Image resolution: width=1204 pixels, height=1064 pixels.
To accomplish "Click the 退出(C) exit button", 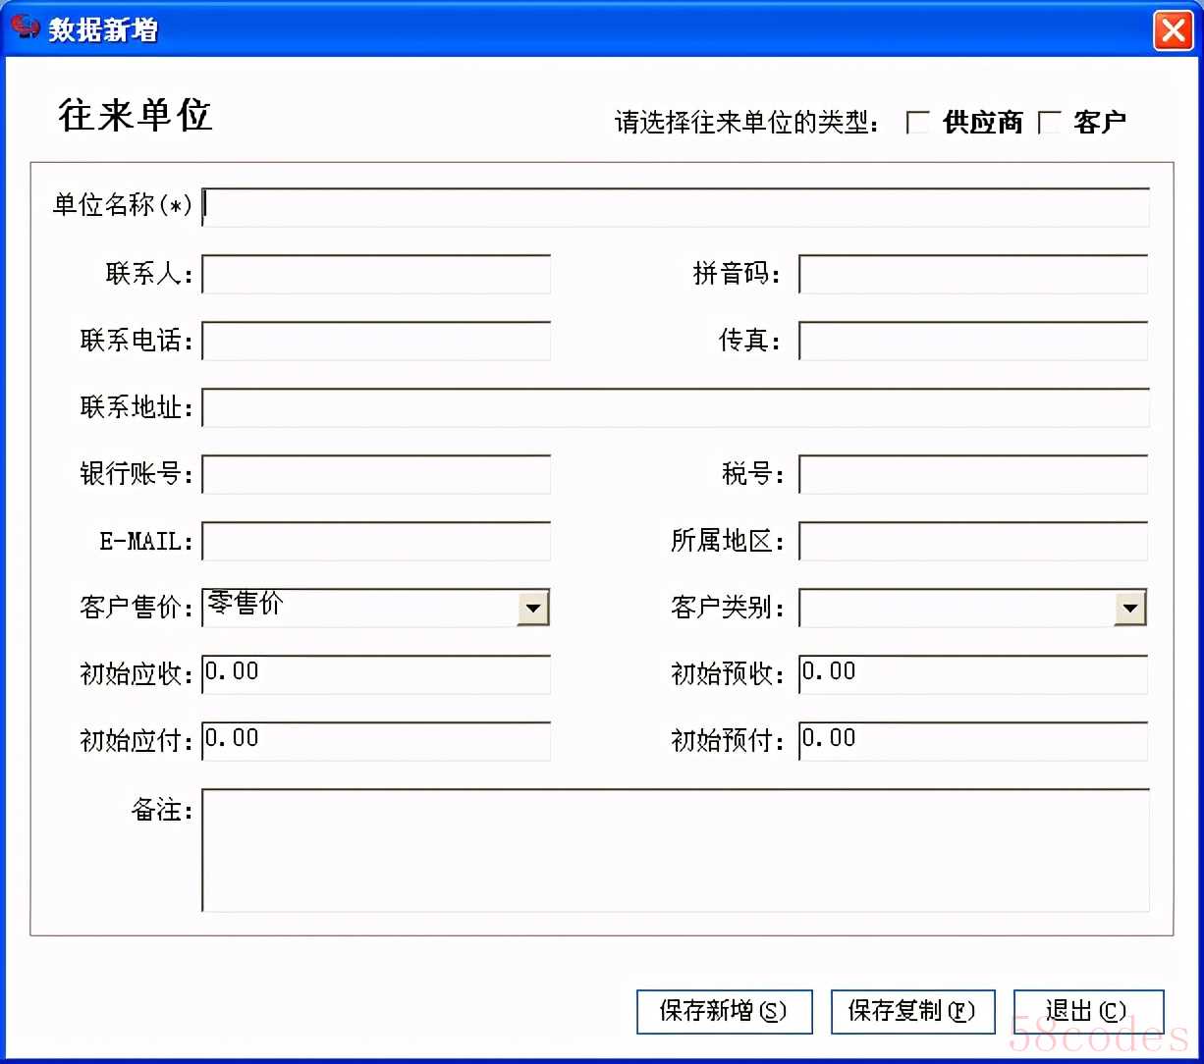I will [x=1087, y=1011].
